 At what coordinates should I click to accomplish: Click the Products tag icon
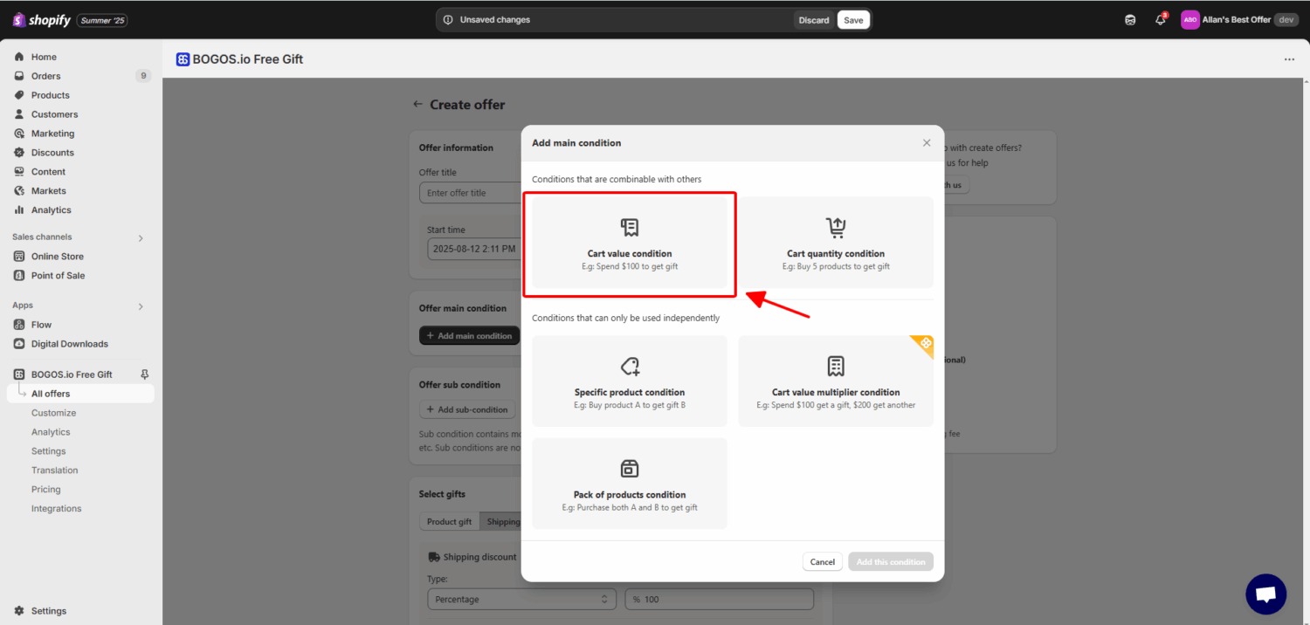point(19,95)
